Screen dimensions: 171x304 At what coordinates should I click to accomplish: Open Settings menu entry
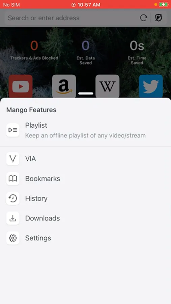pyautogui.click(x=85, y=238)
